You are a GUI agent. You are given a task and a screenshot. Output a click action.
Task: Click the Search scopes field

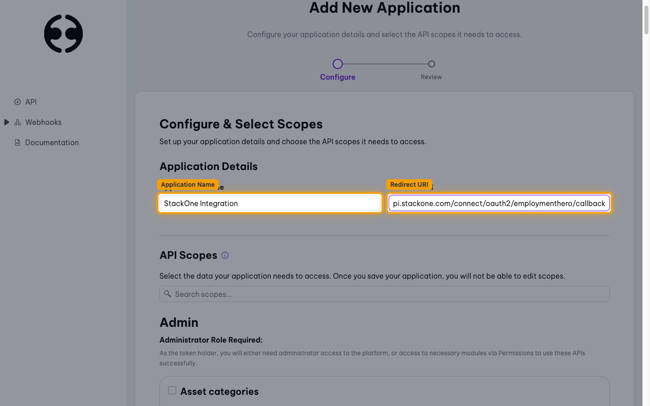coord(384,294)
